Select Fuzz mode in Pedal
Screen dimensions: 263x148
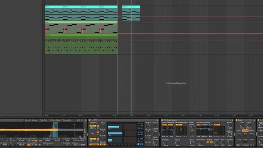251,131
